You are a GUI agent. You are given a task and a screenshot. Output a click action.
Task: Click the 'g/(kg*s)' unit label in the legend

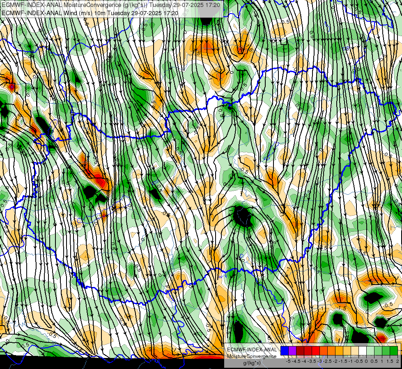[252, 363]
